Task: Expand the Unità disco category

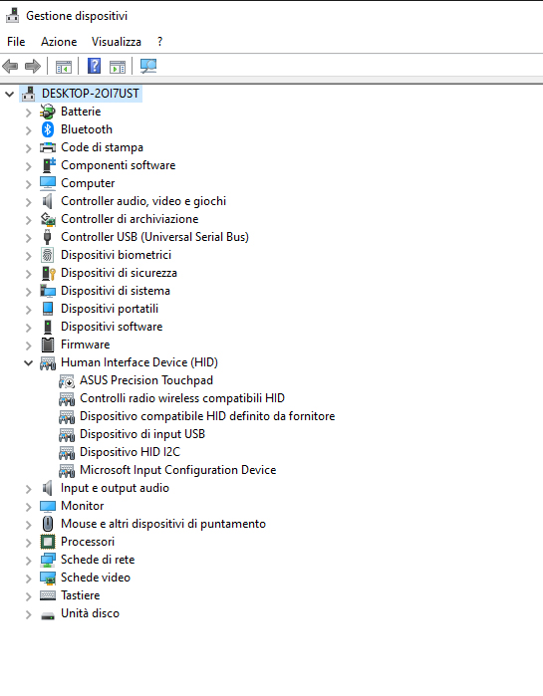Action: tap(29, 614)
